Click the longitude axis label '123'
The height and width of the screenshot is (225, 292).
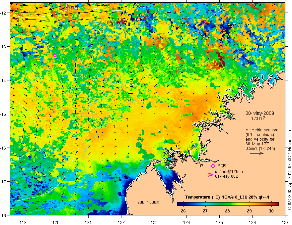(154, 222)
